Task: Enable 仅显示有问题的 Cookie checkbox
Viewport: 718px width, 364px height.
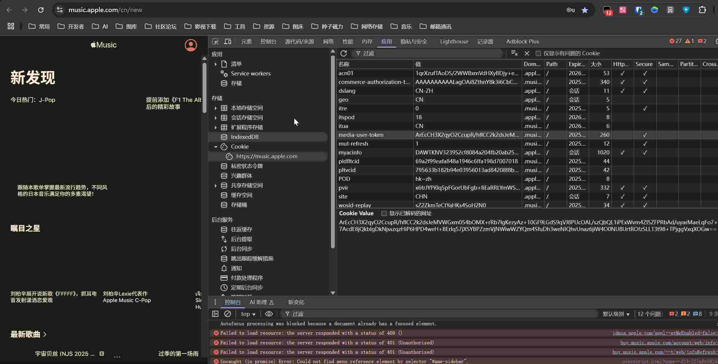Action: [538, 53]
